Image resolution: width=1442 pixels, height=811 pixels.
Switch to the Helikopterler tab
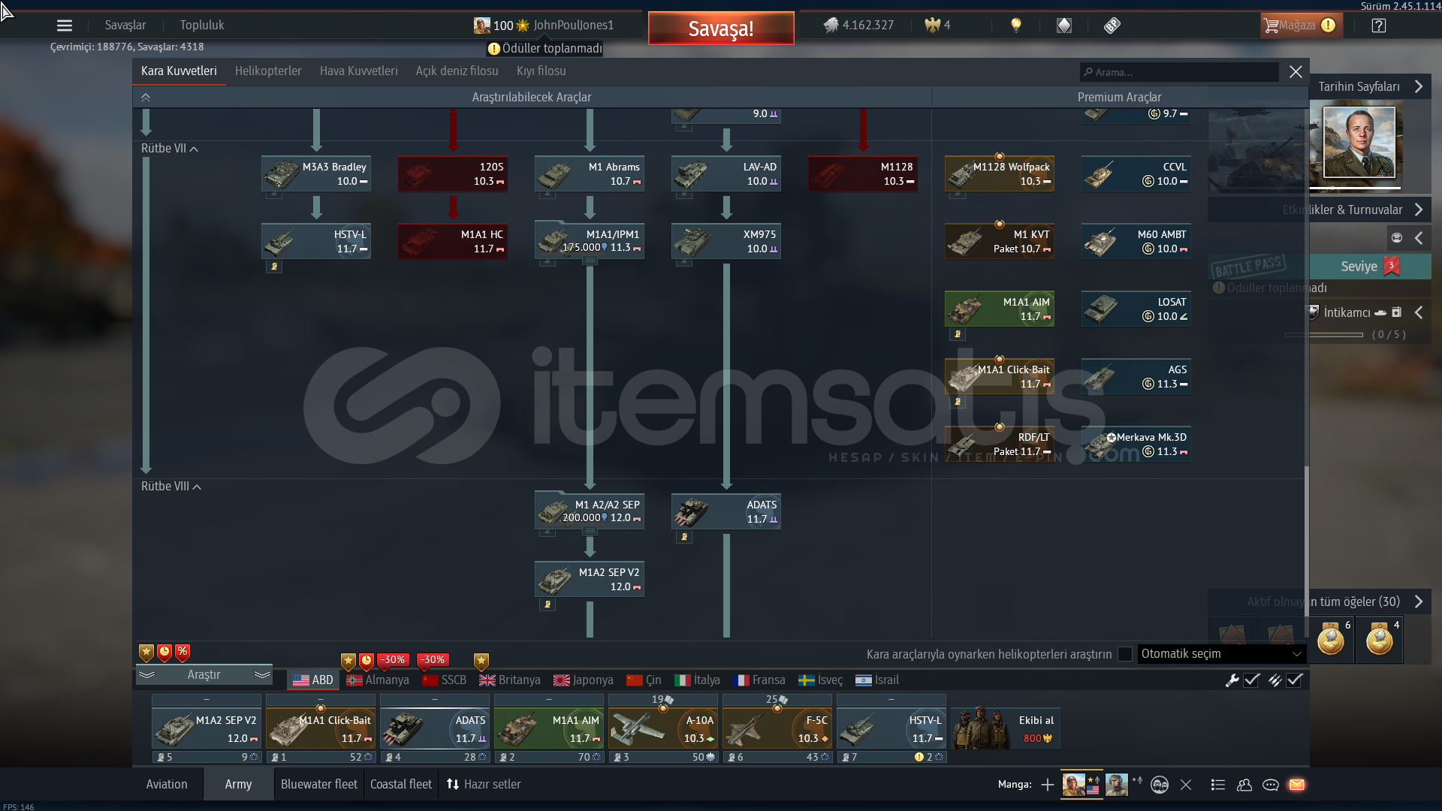coord(268,71)
